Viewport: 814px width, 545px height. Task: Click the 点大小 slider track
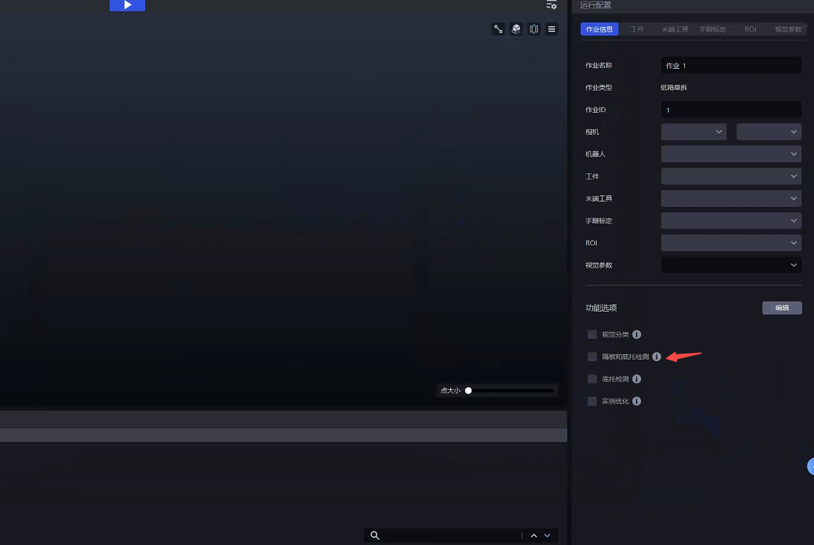(x=511, y=390)
